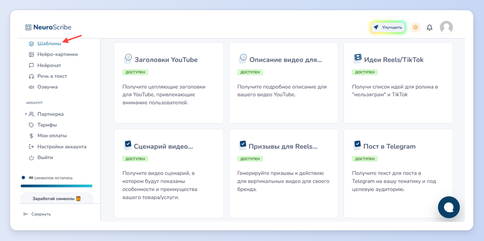The height and width of the screenshot is (241, 484).
Task: Open notifications with the bell icon
Action: click(430, 28)
